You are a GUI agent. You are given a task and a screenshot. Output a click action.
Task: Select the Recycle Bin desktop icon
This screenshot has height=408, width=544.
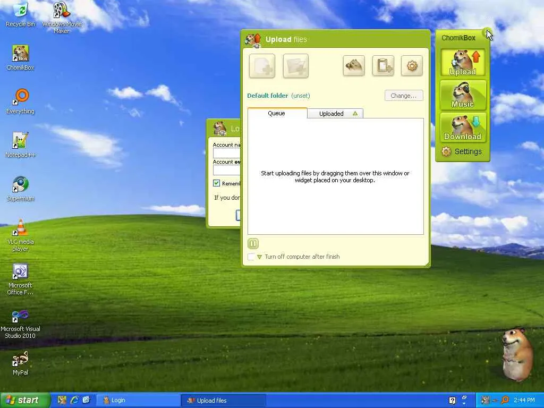[x=21, y=14]
